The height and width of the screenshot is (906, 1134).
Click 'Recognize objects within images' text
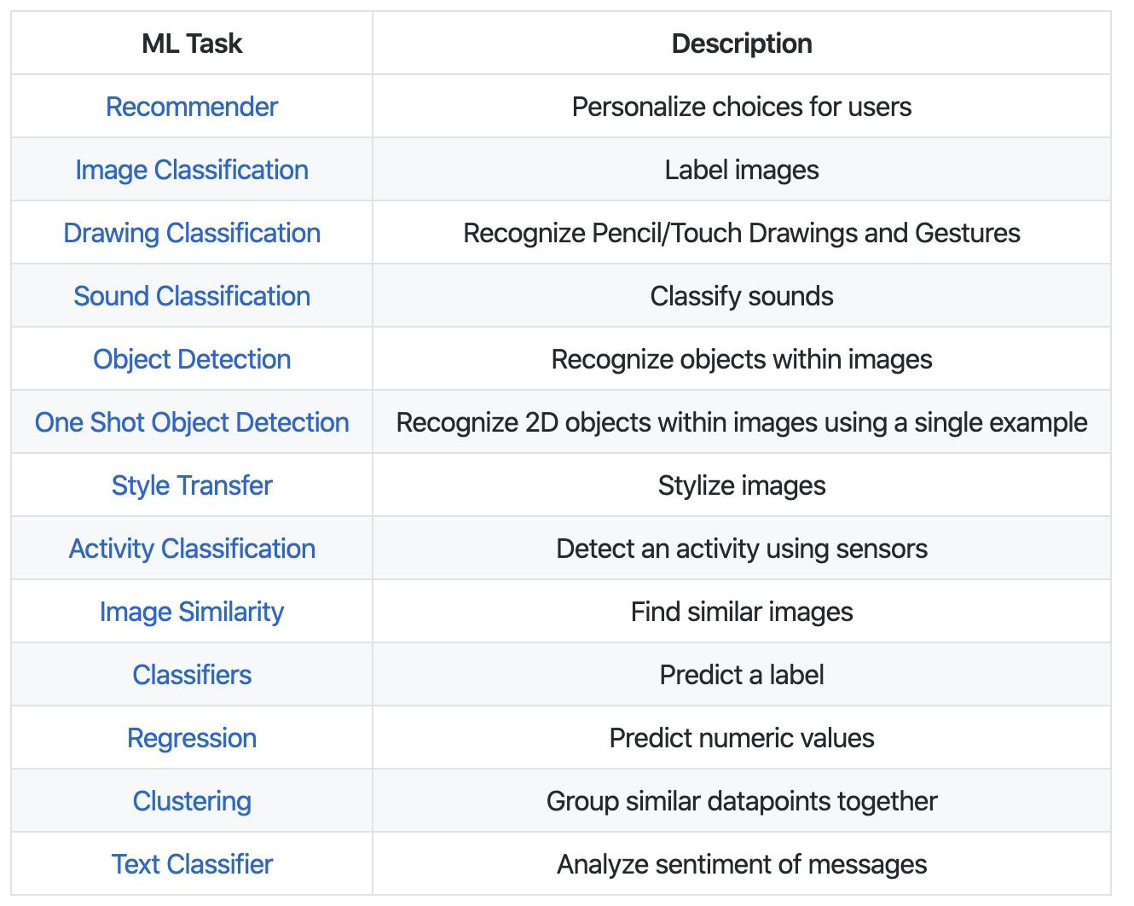pos(742,359)
